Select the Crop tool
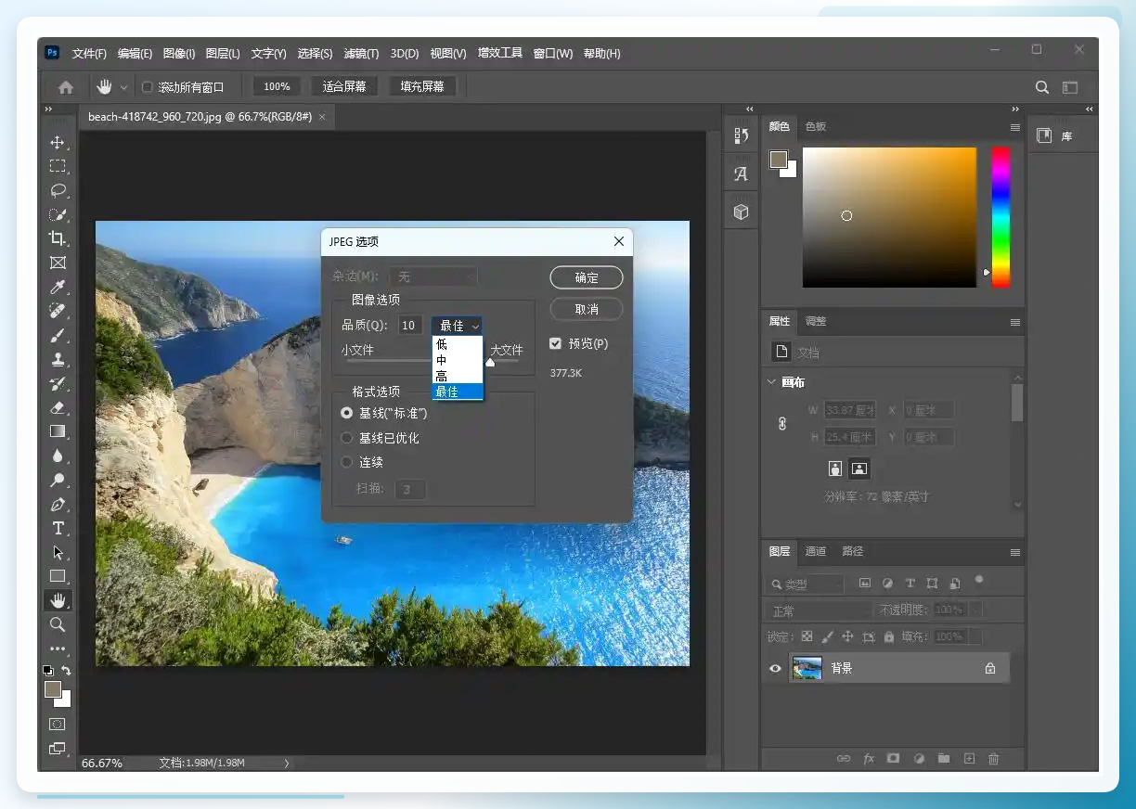 [58, 238]
